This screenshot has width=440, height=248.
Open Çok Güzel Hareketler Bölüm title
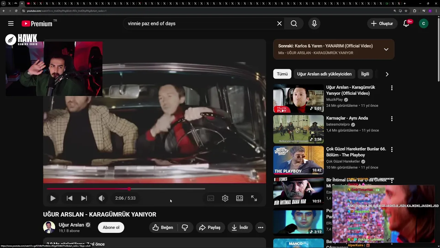(x=356, y=152)
